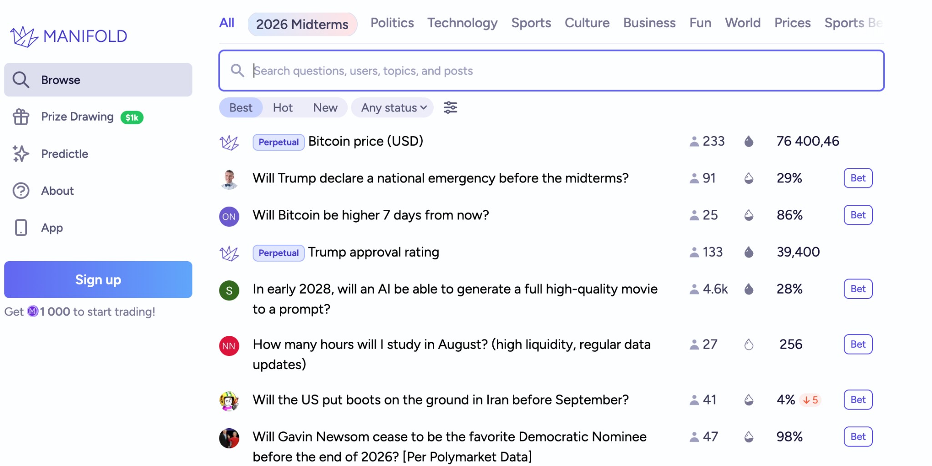Click traders icon for AI movie question row

[x=694, y=289]
